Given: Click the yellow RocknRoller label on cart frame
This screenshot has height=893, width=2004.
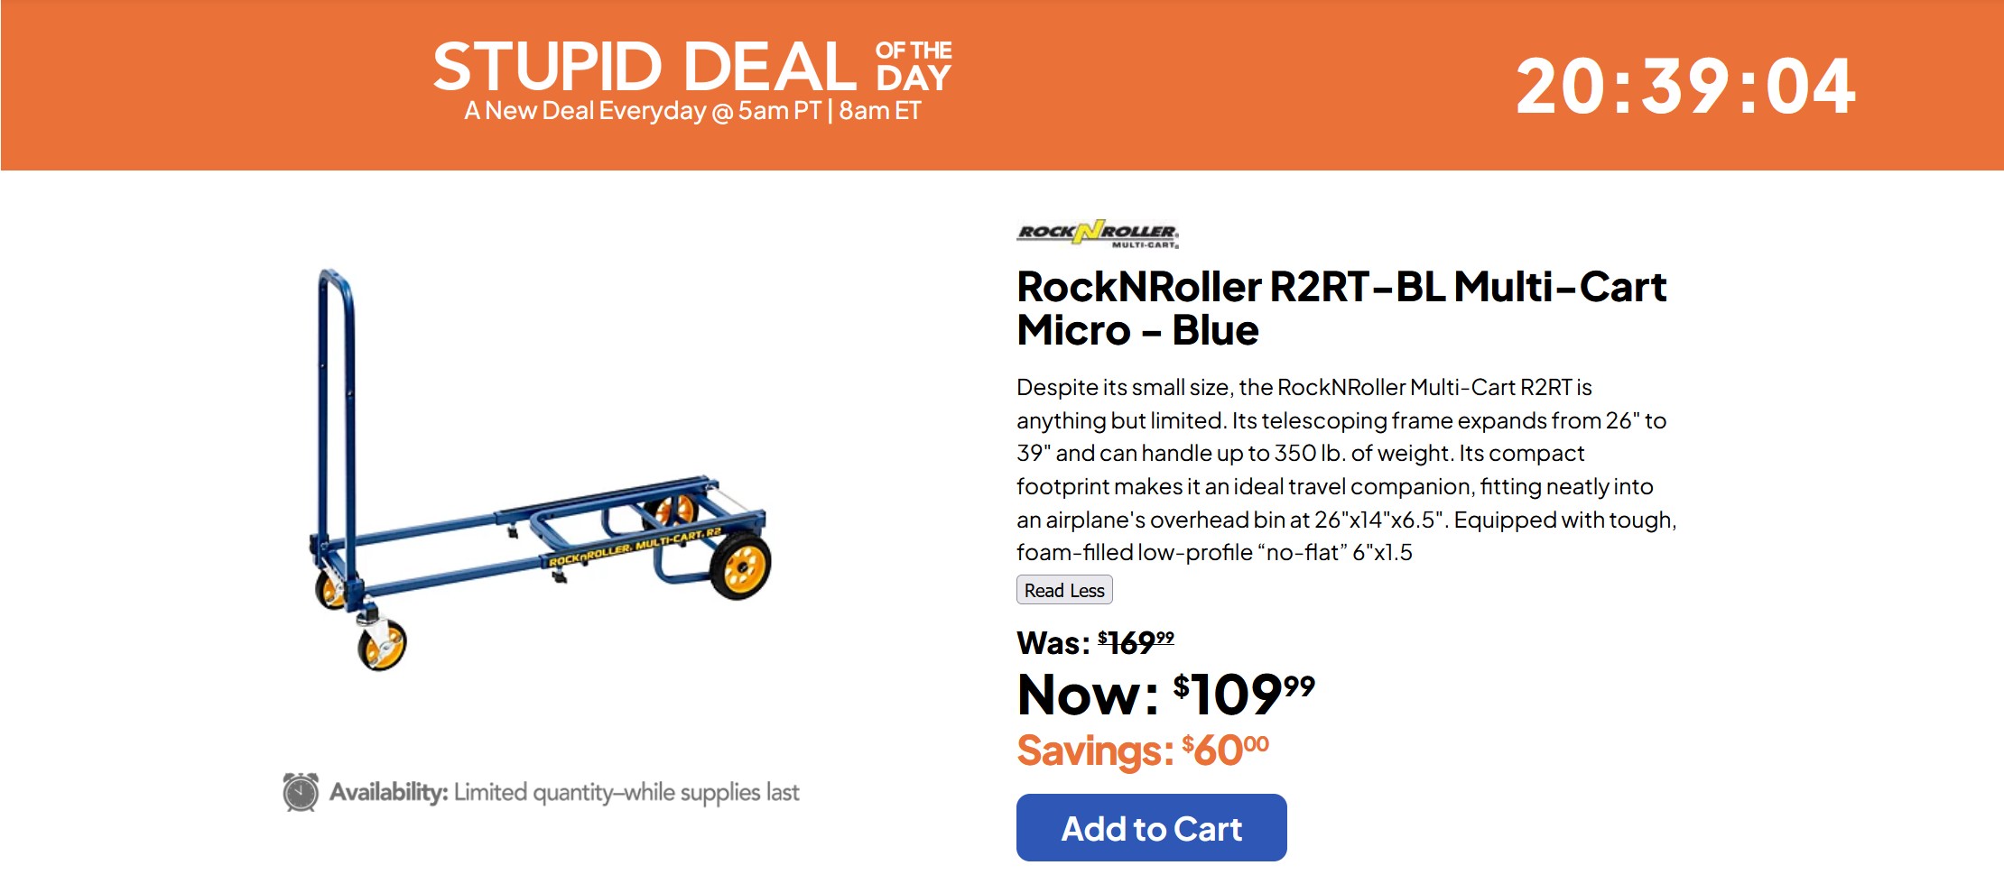Looking at the screenshot, I should [634, 548].
